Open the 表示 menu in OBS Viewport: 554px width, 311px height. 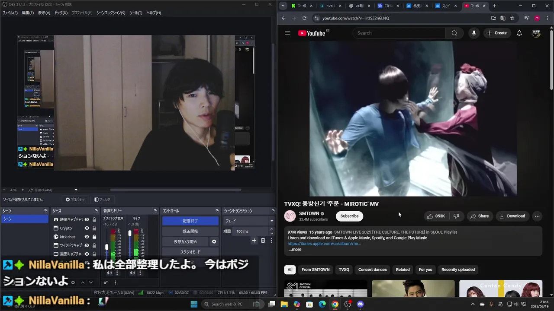coord(44,13)
